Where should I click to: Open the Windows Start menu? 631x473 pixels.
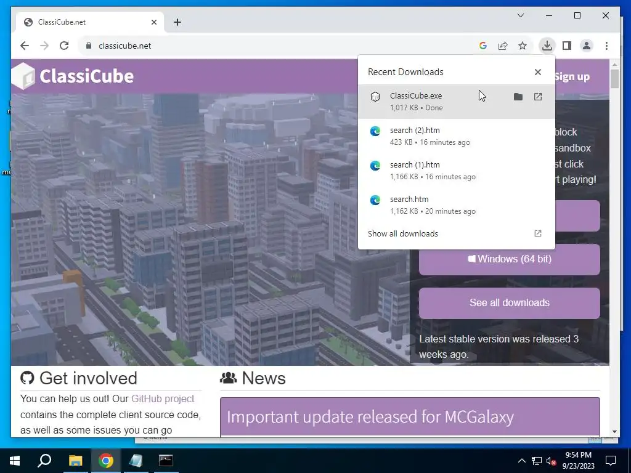(x=15, y=461)
